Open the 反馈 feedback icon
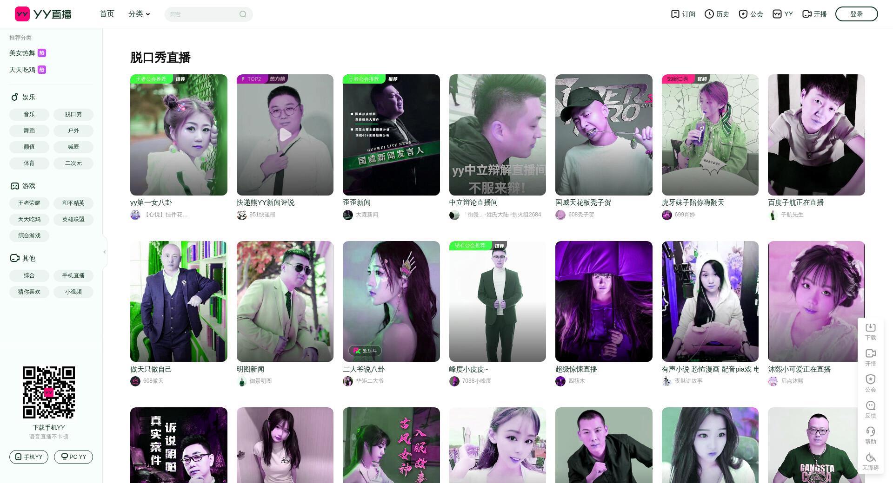Viewport: 893px width, 483px height. click(871, 405)
